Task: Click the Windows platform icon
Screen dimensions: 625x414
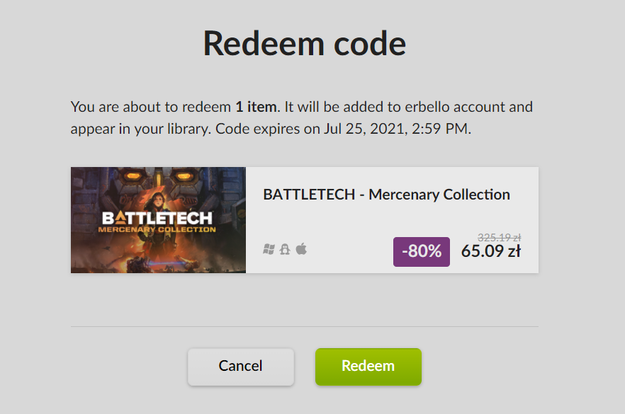Action: [x=269, y=250]
